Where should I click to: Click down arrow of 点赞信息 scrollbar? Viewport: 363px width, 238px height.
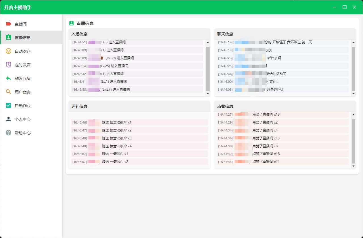click(353, 166)
